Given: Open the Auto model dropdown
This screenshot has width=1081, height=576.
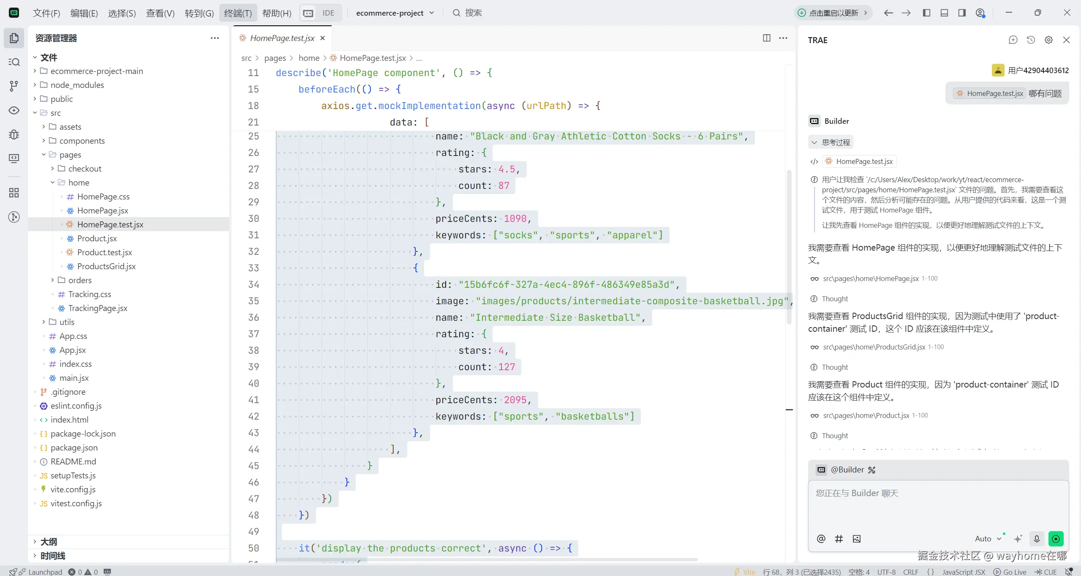Looking at the screenshot, I should (x=988, y=538).
